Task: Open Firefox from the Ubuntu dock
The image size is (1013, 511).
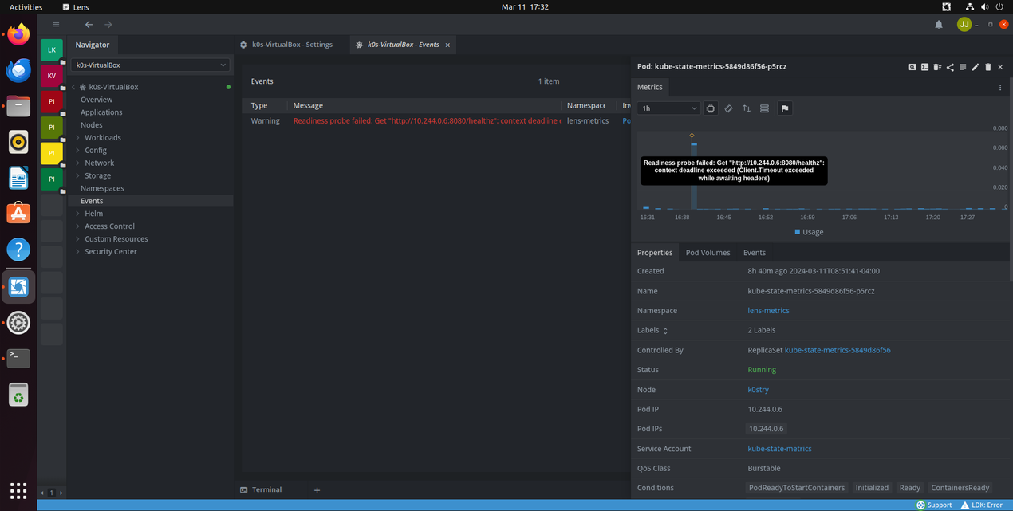Action: click(18, 34)
